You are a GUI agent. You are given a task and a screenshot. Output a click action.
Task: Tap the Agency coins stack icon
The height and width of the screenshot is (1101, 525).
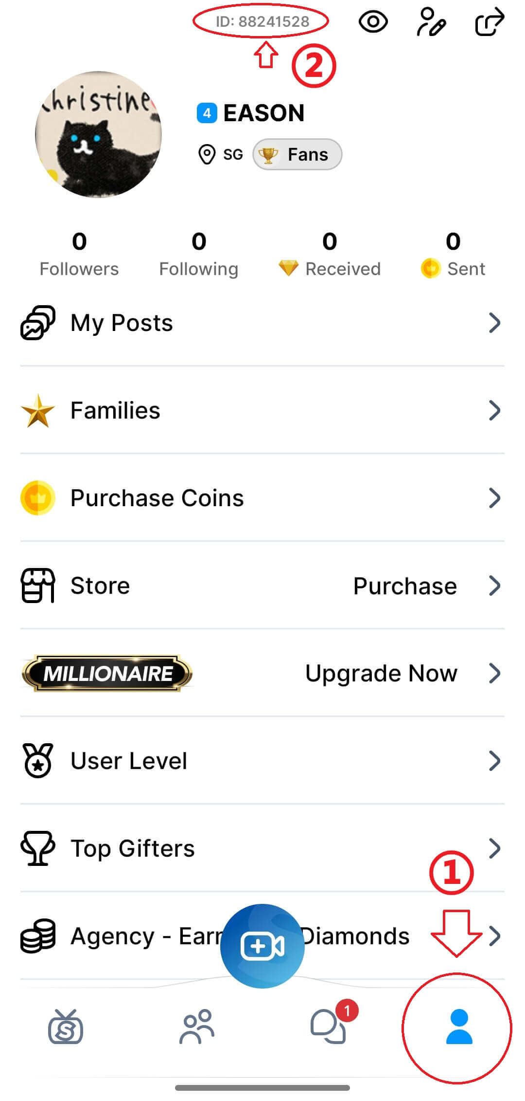(37, 936)
